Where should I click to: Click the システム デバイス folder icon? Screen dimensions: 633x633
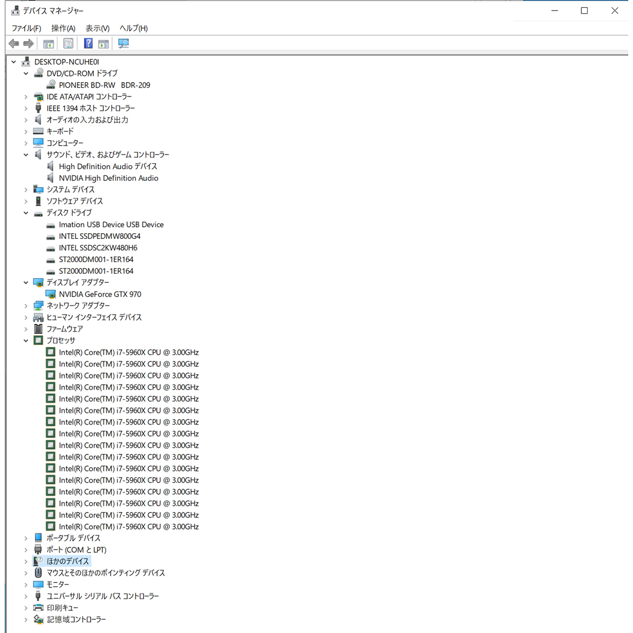[39, 189]
